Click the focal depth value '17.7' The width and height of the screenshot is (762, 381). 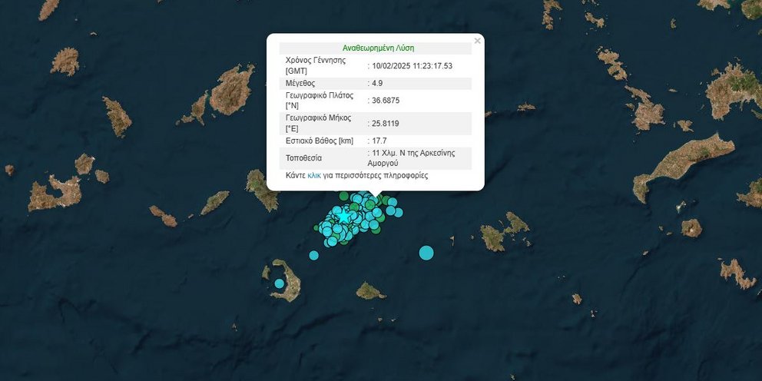(x=379, y=141)
